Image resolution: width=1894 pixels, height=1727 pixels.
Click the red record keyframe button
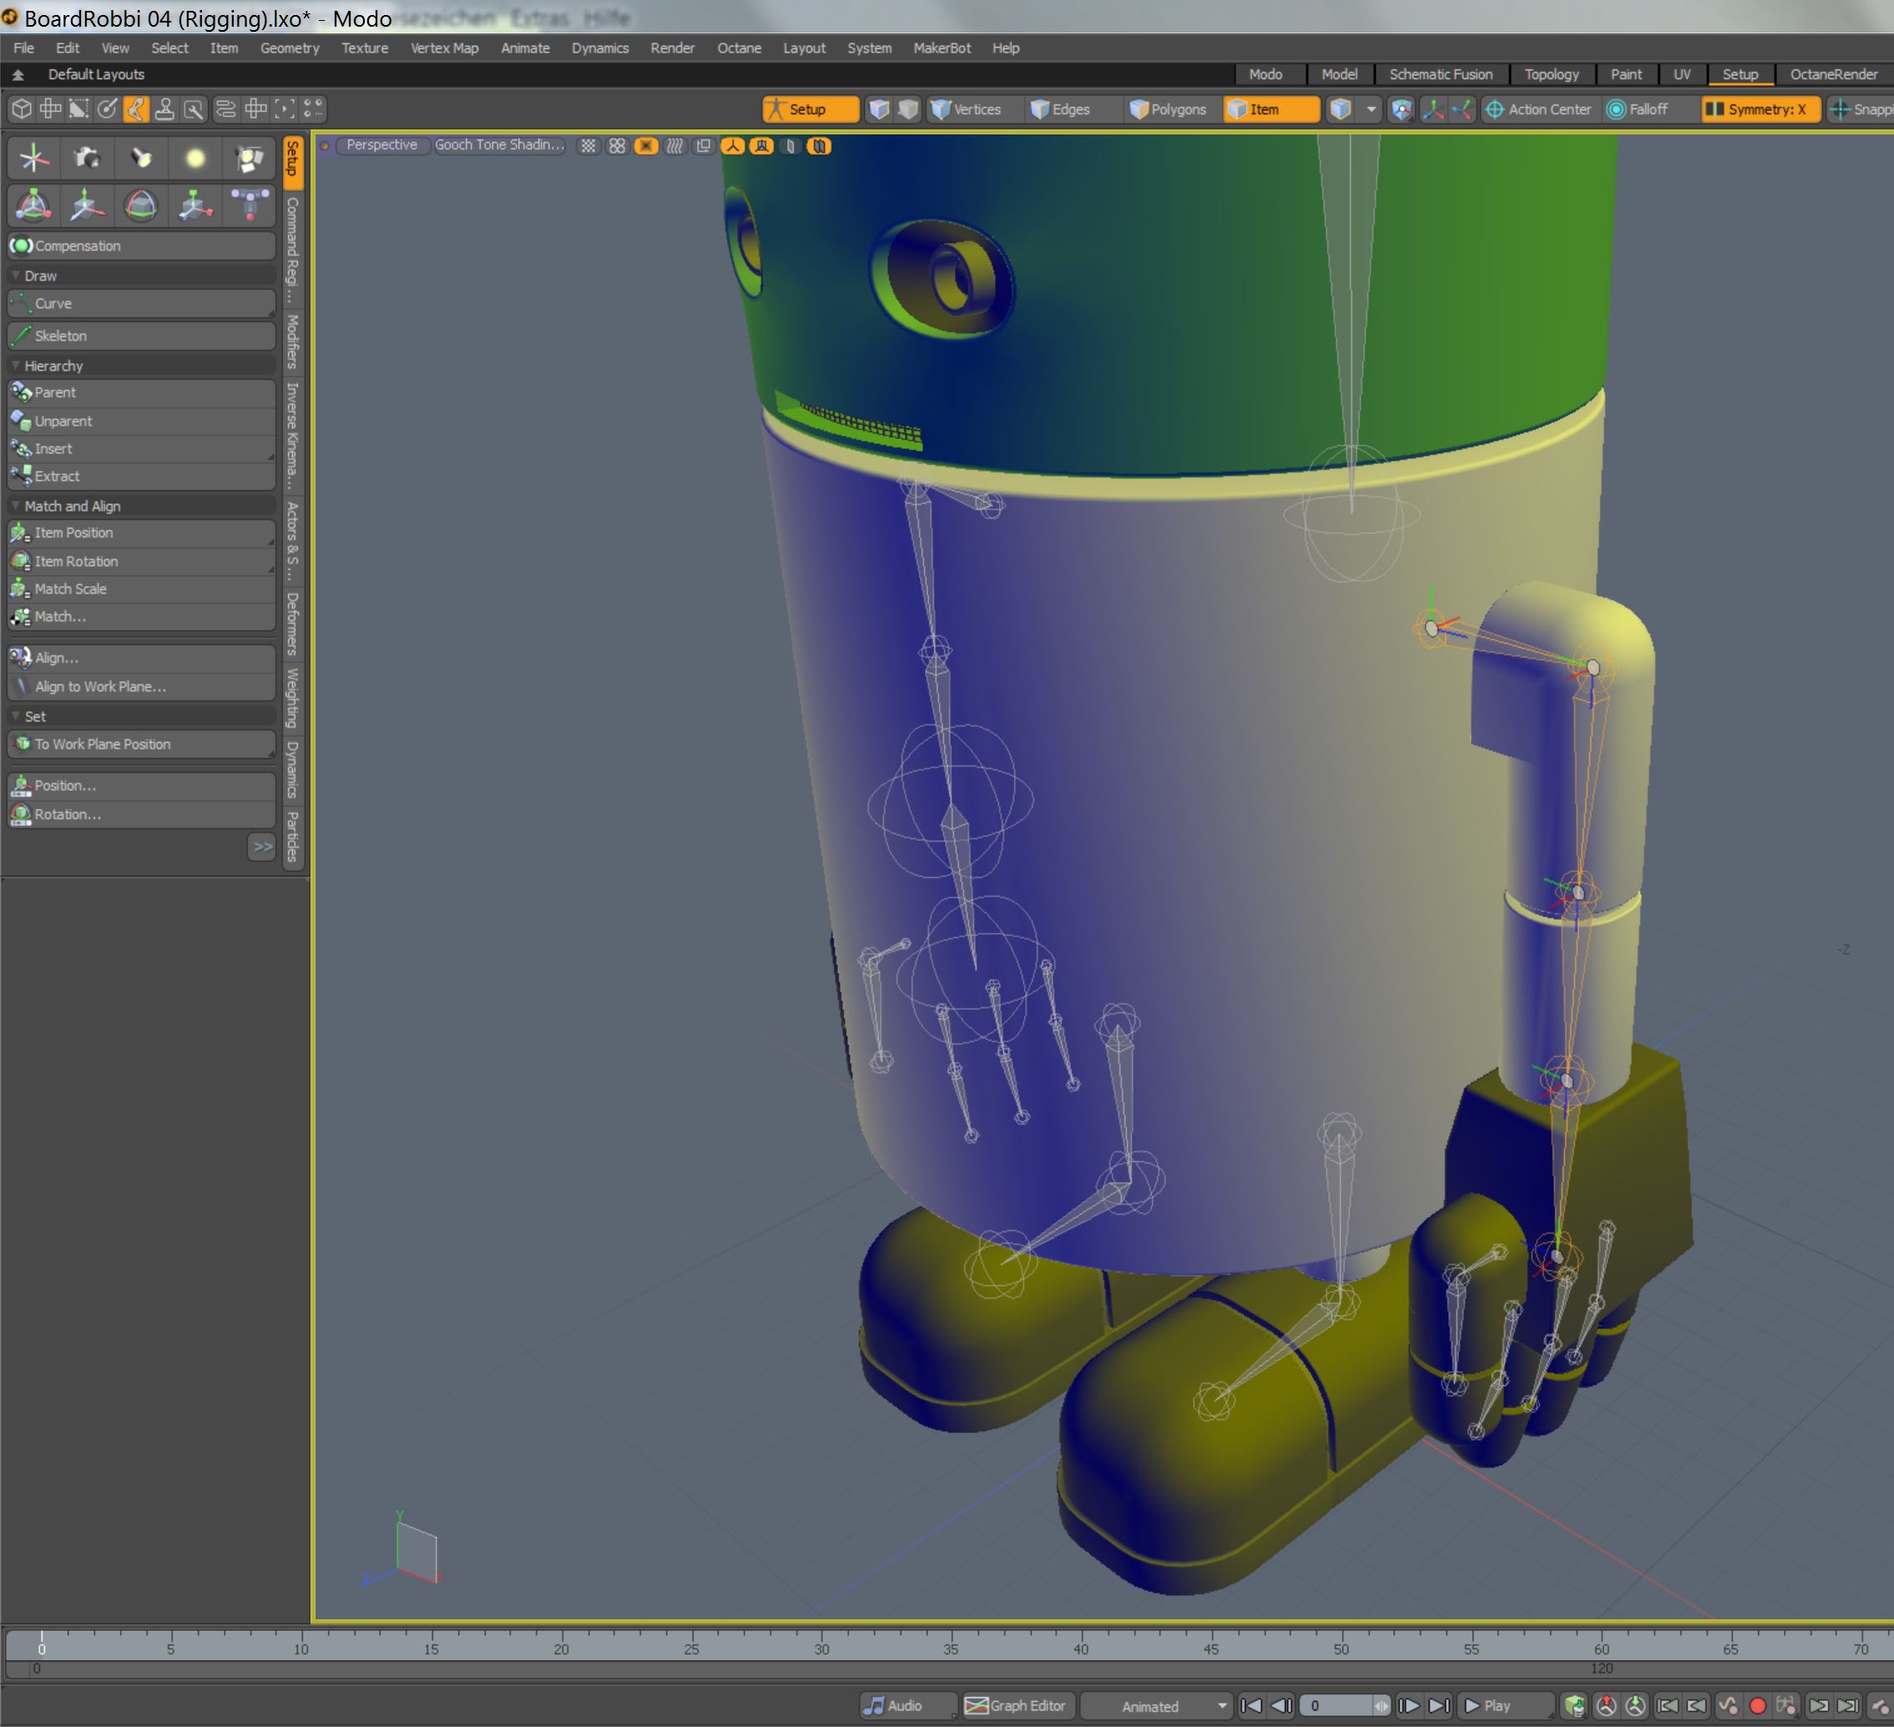(1758, 1705)
